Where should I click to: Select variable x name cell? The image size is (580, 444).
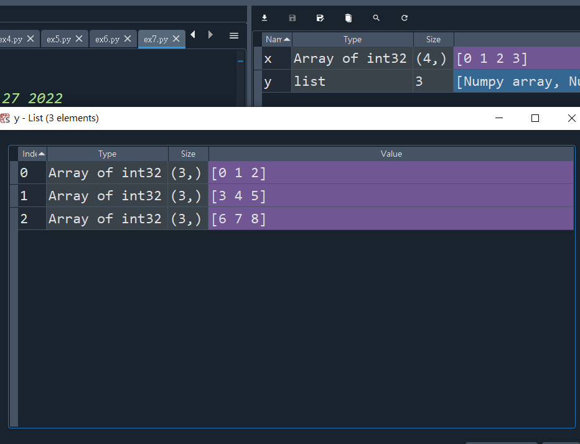tap(277, 58)
